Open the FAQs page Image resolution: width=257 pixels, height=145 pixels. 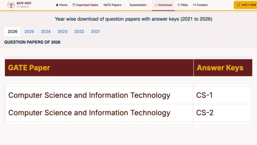tap(182, 5)
